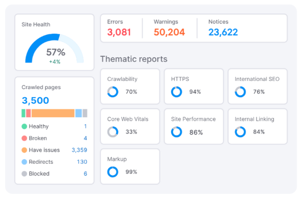
Task: Click the Errors label
Action: (x=115, y=22)
